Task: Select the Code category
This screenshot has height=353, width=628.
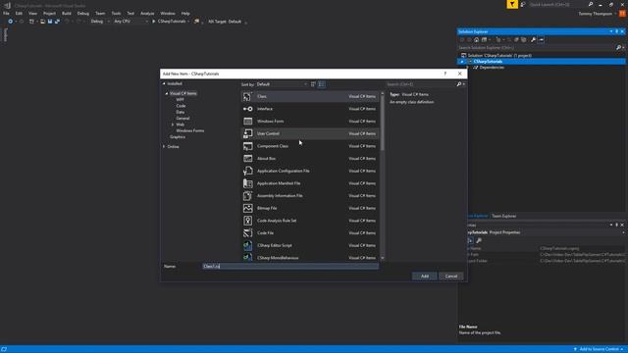Action: [181, 106]
